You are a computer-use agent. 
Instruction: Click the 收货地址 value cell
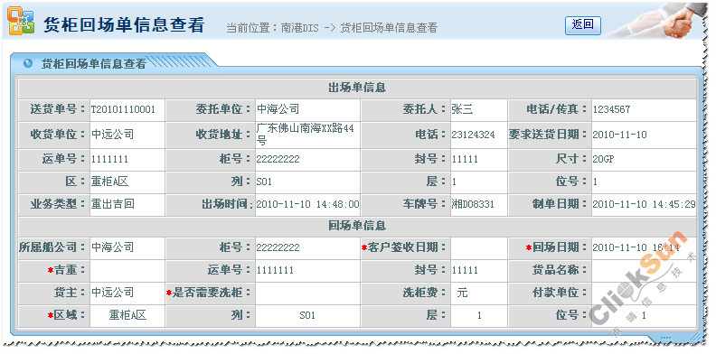(x=307, y=135)
